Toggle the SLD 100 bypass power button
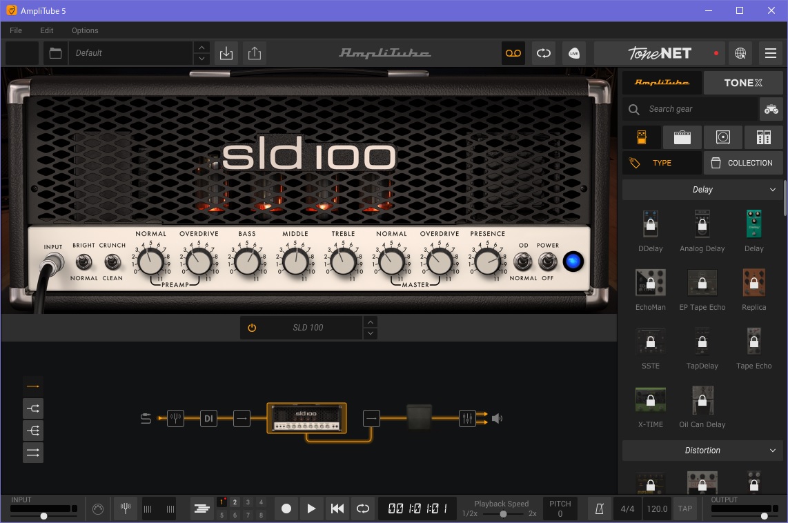 tap(252, 328)
